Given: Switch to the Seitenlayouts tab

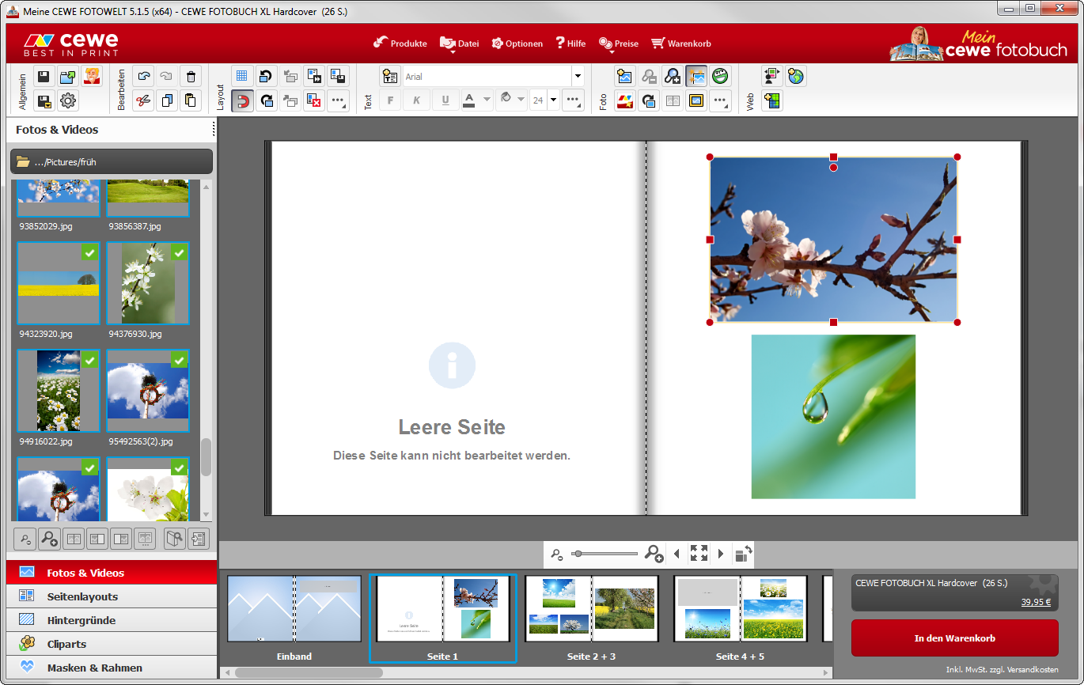Looking at the screenshot, I should pyautogui.click(x=82, y=596).
